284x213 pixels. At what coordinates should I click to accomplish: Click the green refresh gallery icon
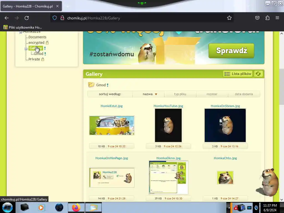point(258,74)
